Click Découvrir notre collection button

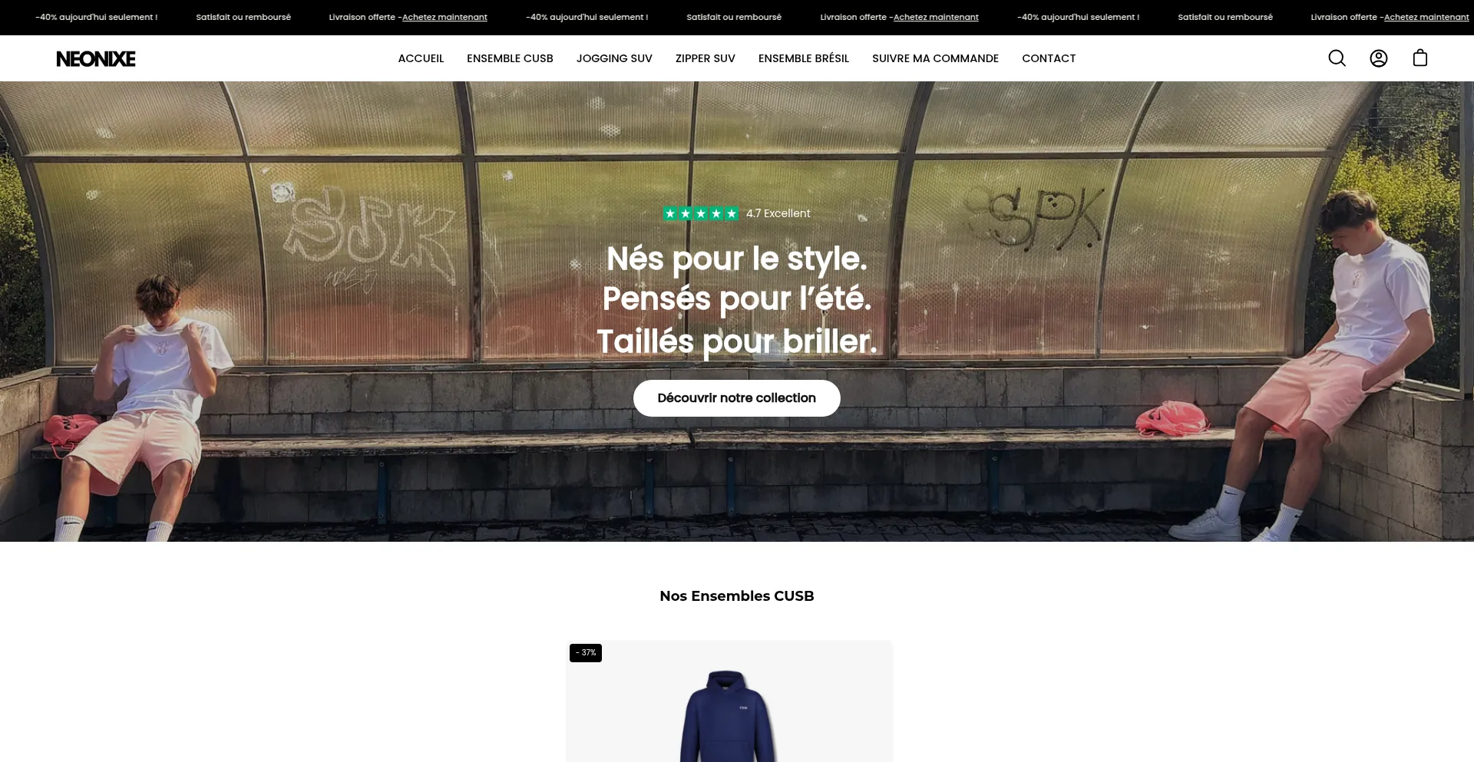point(737,398)
